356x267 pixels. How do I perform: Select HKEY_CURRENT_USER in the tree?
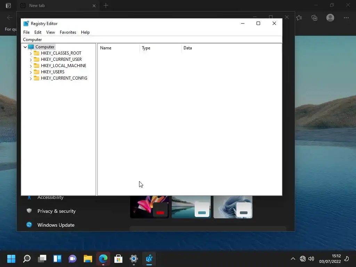61,59
